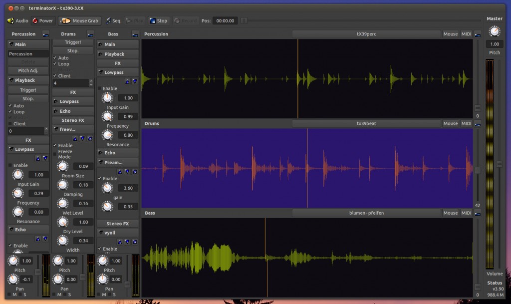Minimize the Percussion control panel
This screenshot has width=511, height=304.
pos(45,34)
